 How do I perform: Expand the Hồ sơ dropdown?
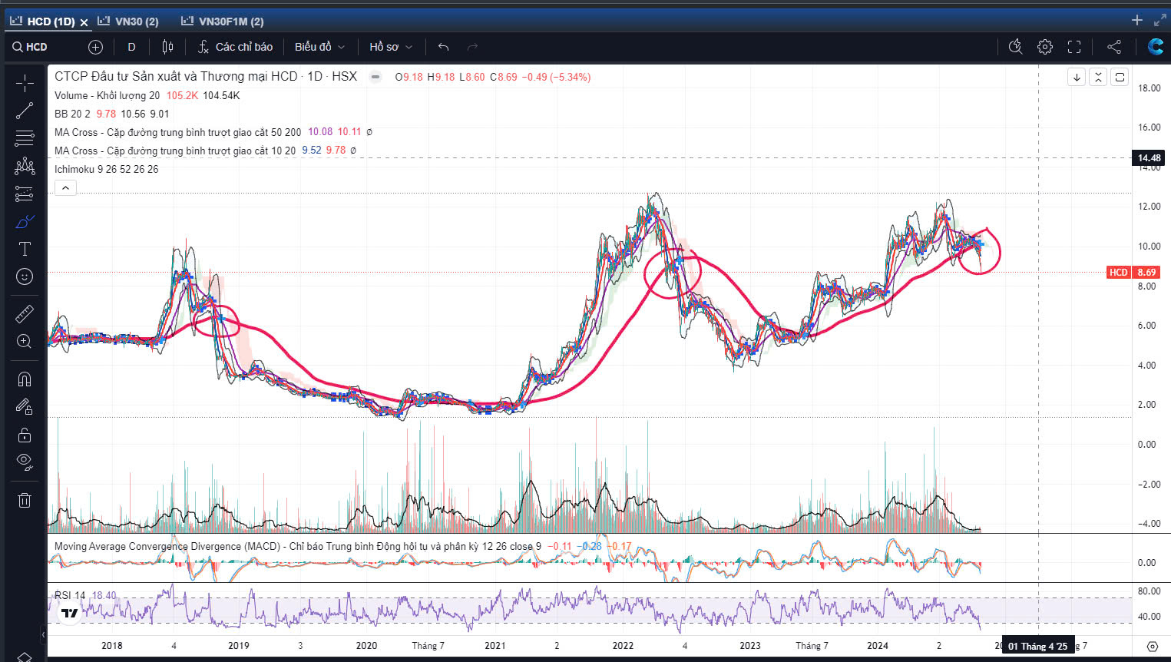(390, 47)
